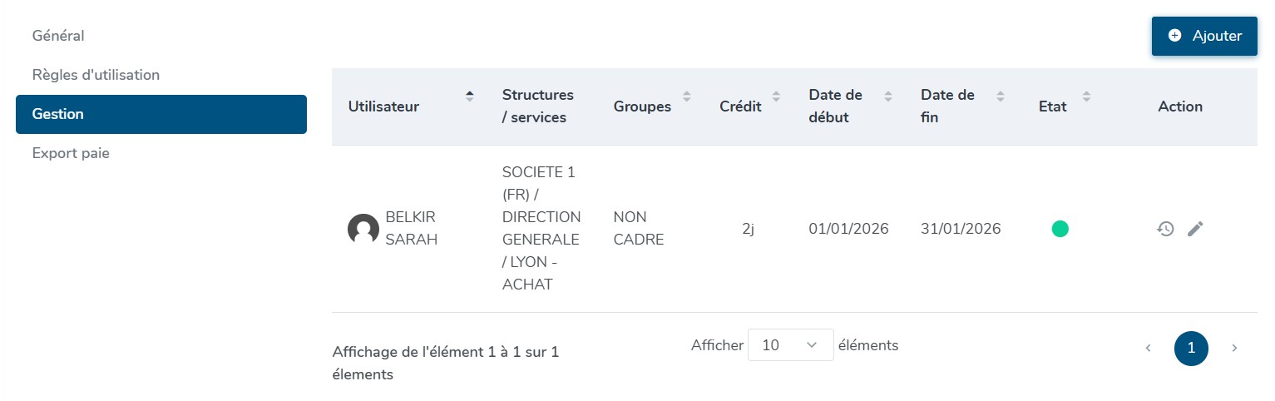Sort by Groupes column arrows
Viewport: 1275px width, 401px height.
click(687, 96)
